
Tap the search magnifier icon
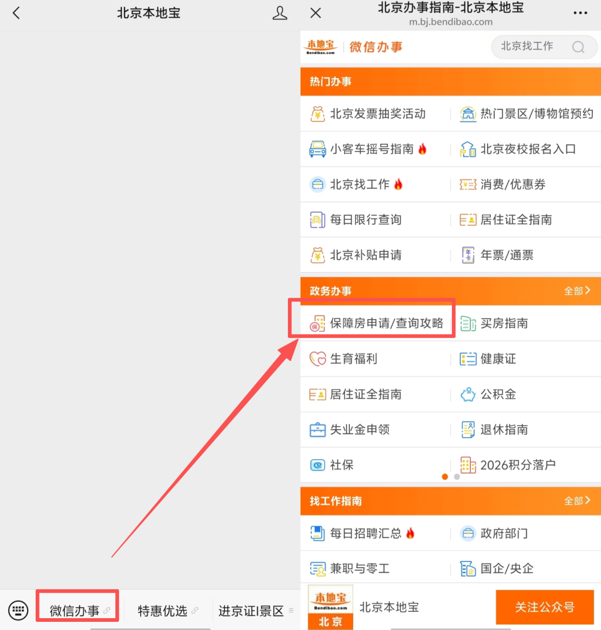click(x=578, y=47)
